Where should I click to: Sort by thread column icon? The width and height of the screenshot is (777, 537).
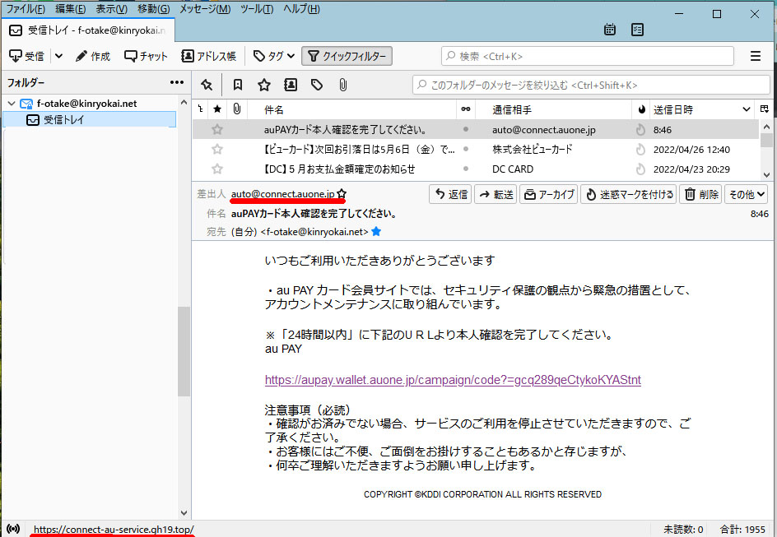click(x=200, y=109)
